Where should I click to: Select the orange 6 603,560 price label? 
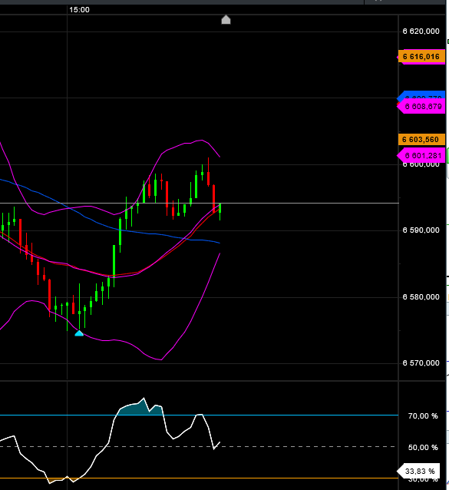(x=421, y=139)
